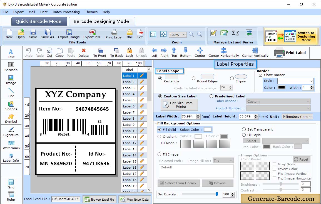Increase border Width stepper
The height and width of the screenshot is (204, 321).
(312, 86)
